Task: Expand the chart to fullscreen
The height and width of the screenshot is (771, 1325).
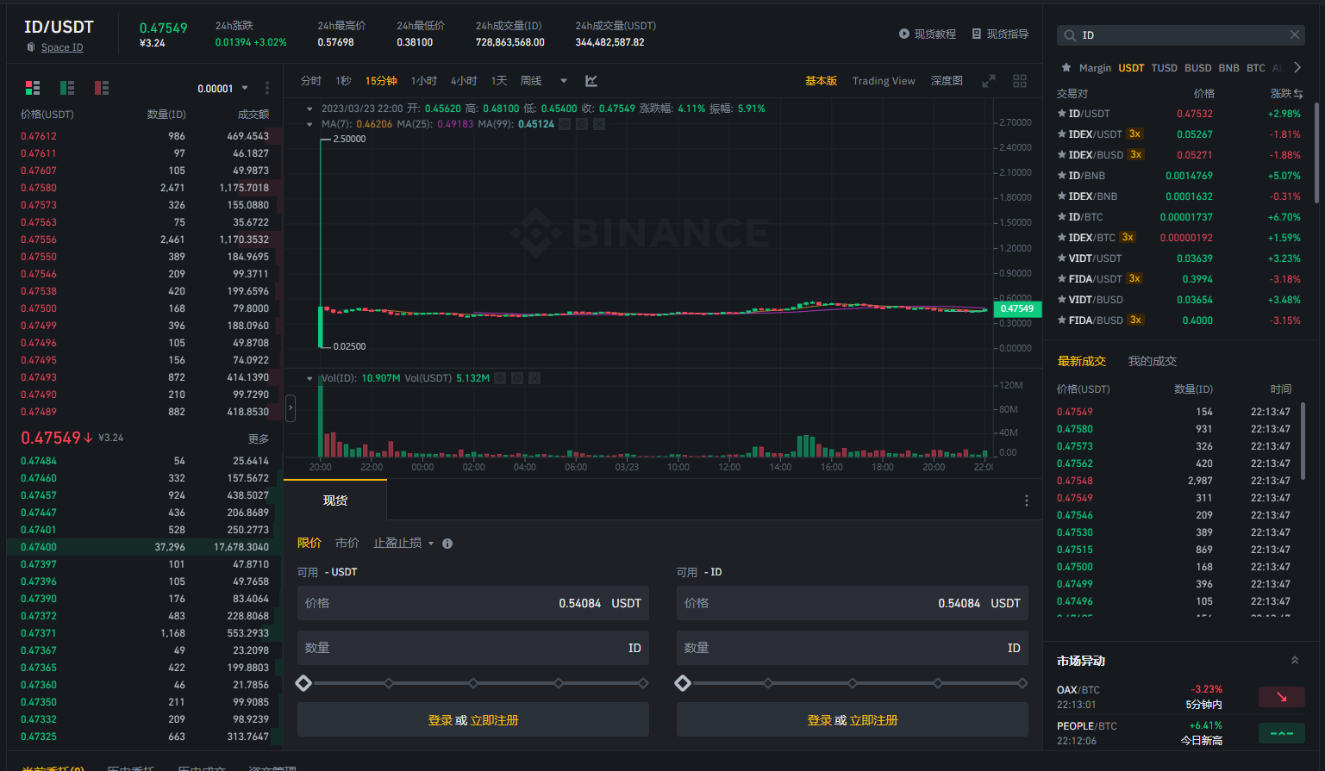Action: click(989, 81)
